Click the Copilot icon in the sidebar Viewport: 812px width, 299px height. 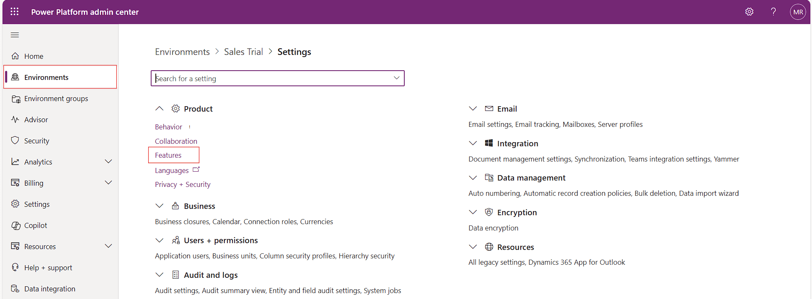[x=16, y=225]
